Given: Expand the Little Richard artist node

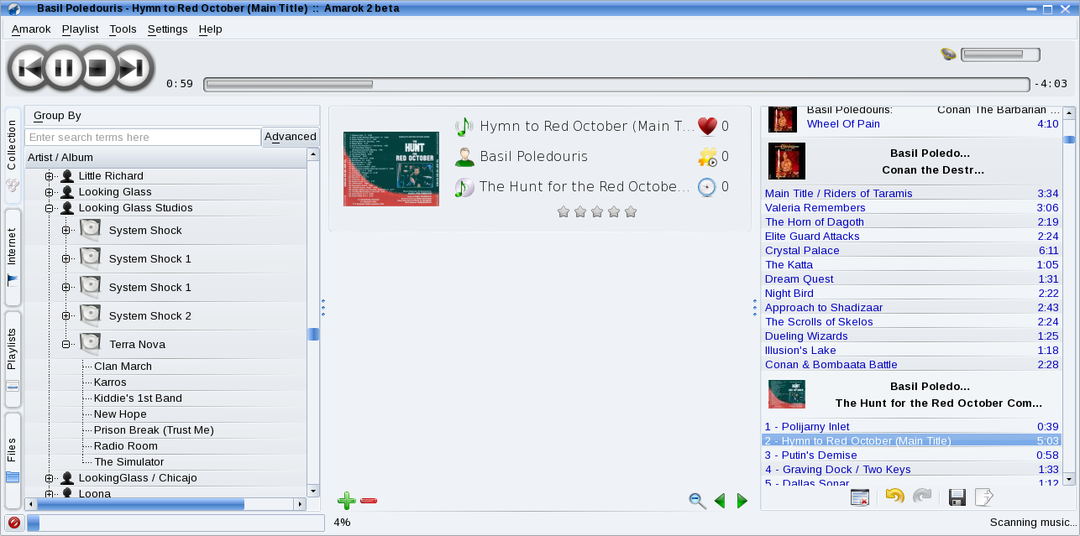Looking at the screenshot, I should (50, 176).
